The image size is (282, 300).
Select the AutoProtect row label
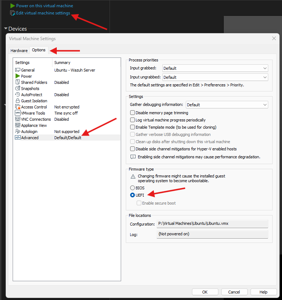[x=31, y=95]
